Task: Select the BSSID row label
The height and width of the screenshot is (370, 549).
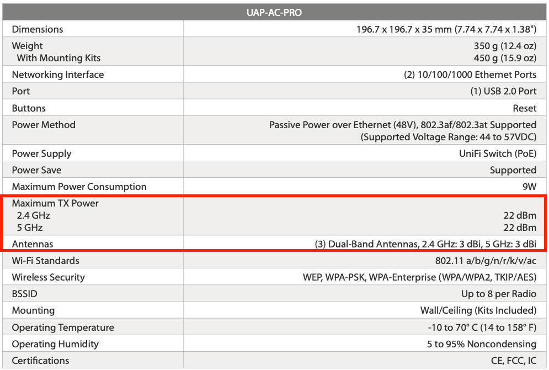Action: [24, 294]
